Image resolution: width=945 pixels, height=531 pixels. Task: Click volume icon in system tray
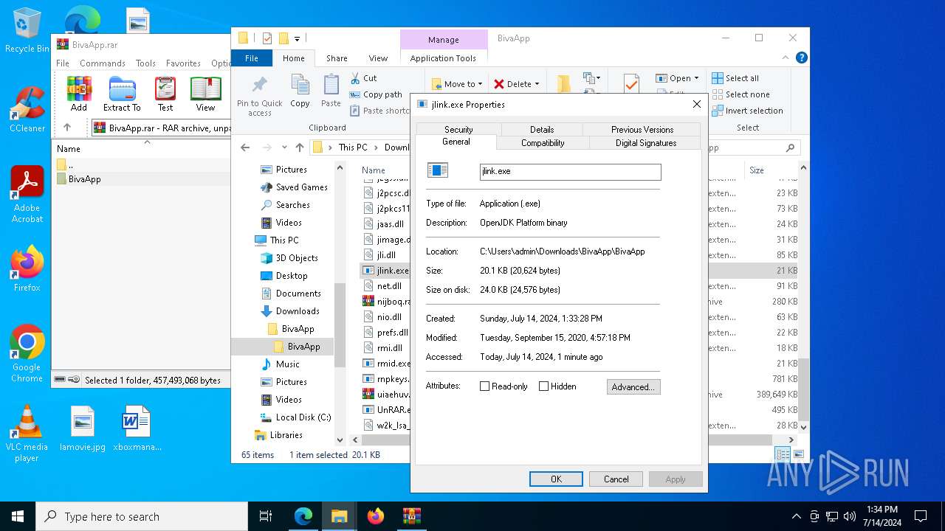point(850,516)
